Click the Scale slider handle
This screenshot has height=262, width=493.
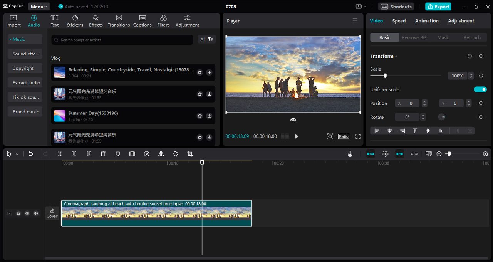point(385,76)
